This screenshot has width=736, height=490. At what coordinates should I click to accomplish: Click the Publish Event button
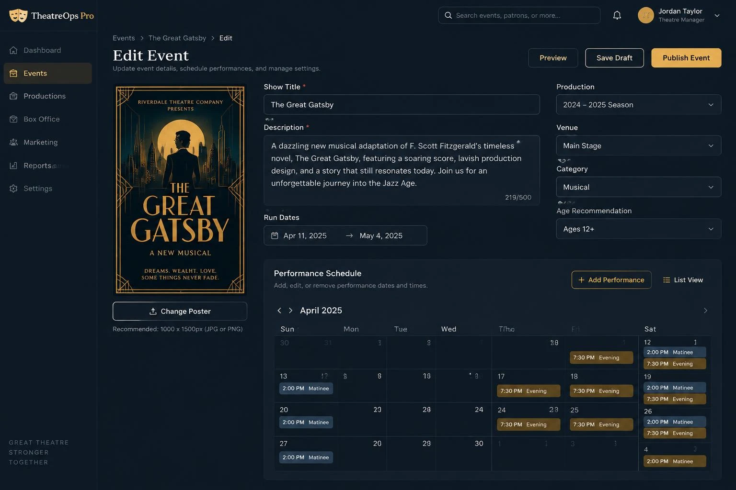point(686,58)
